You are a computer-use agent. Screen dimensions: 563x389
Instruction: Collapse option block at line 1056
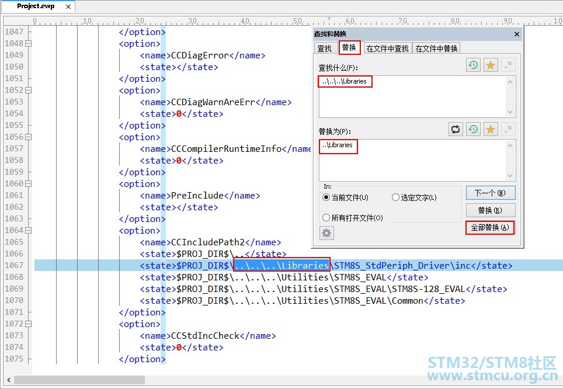coord(28,137)
